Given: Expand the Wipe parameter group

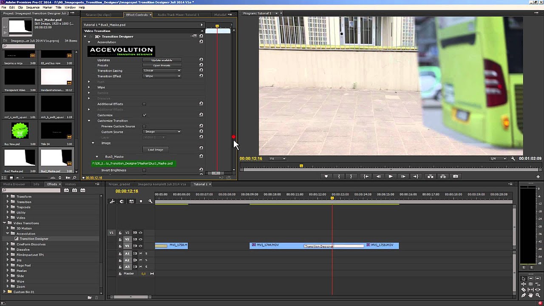Looking at the screenshot, I should pos(89,87).
